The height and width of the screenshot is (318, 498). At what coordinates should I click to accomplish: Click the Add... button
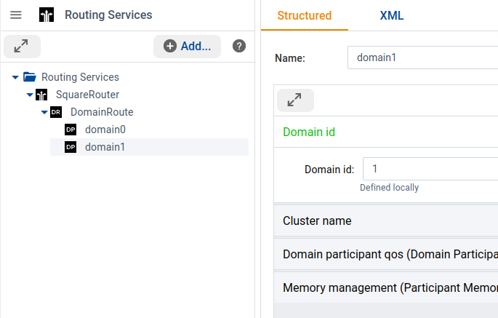tap(188, 46)
